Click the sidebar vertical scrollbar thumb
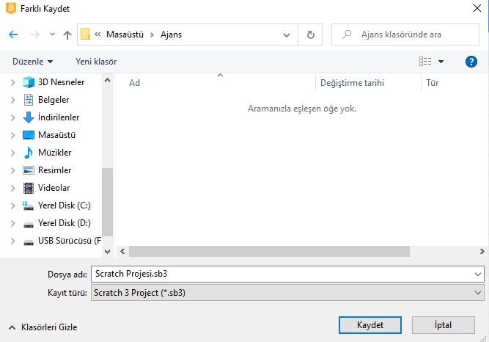Viewport: 489px width, 342px height. [107, 202]
